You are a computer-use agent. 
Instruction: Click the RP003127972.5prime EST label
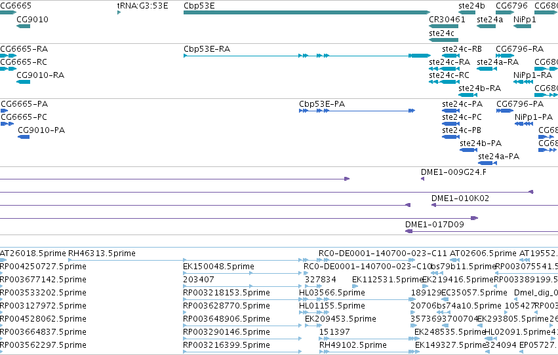(43, 306)
